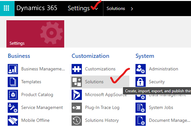Open Product Catalog link

37,94
